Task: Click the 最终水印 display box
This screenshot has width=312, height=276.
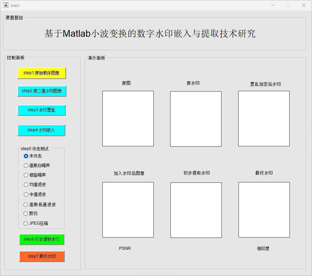Action: 264,210
